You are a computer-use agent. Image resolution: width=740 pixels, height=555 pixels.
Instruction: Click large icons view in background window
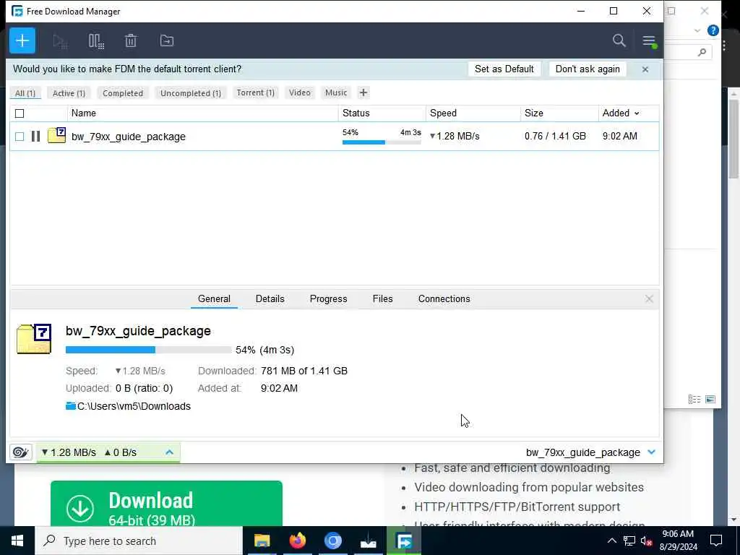(x=710, y=399)
